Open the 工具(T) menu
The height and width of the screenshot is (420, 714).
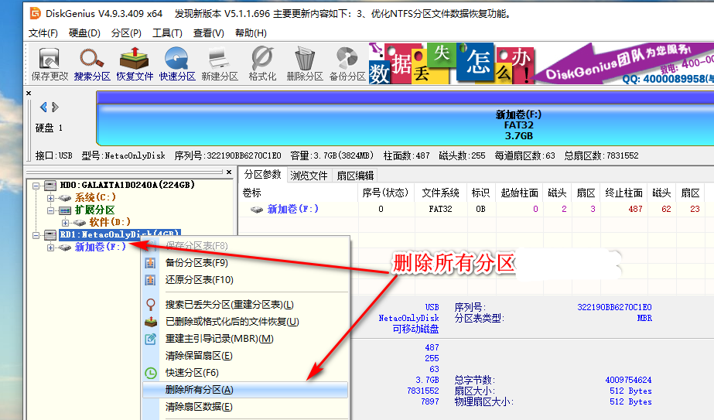[167, 33]
